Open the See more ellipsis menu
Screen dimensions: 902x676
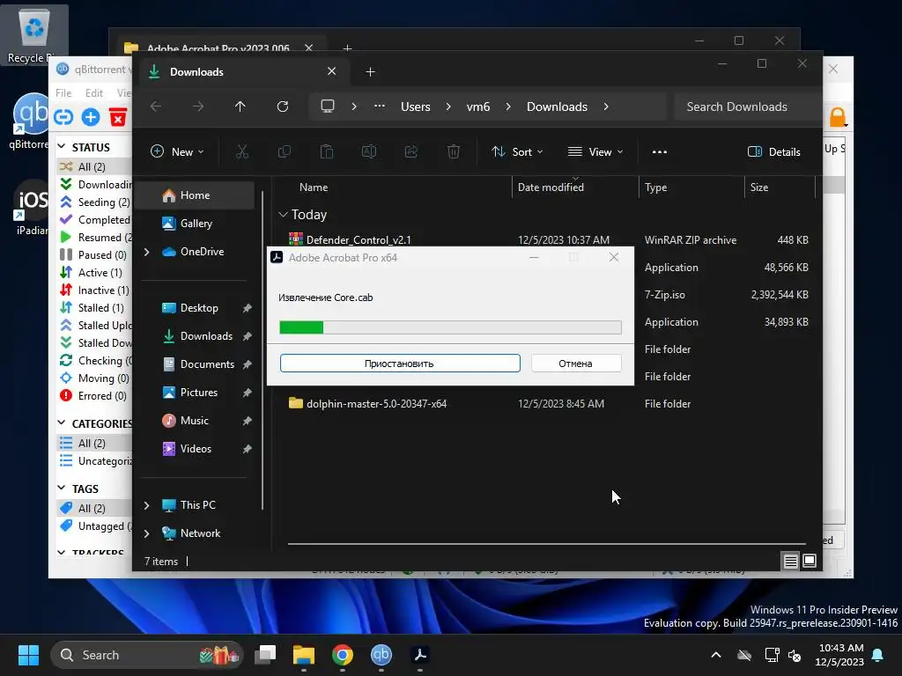click(659, 151)
